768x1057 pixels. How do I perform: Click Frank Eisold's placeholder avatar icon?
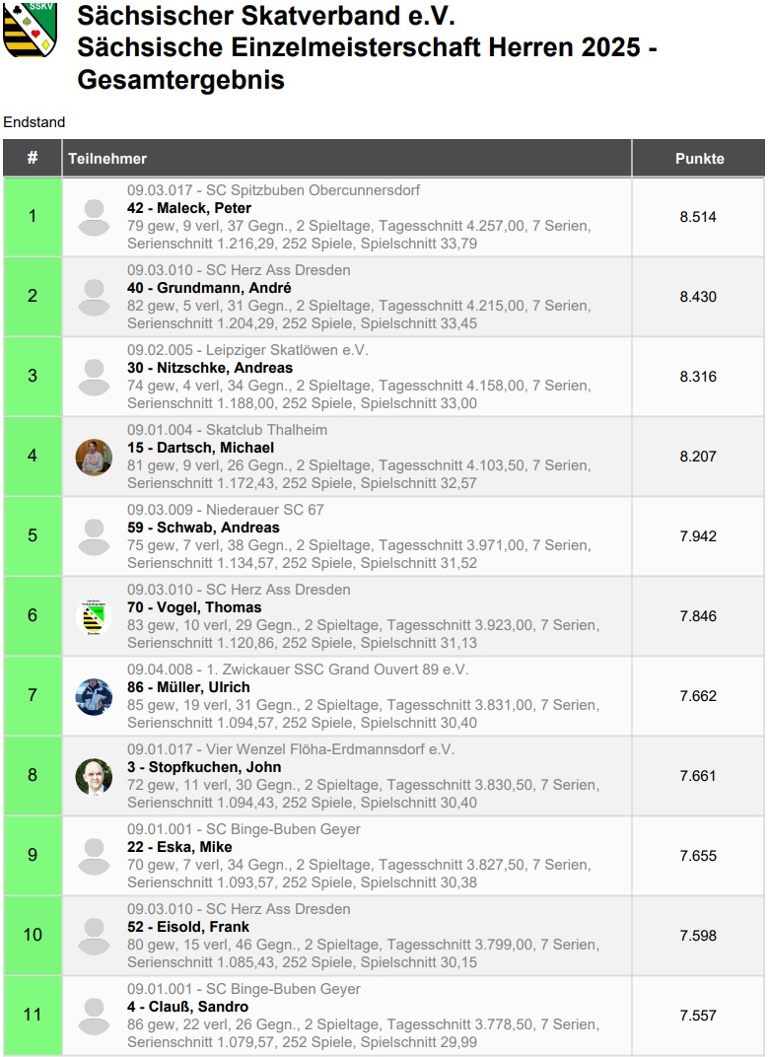(94, 937)
